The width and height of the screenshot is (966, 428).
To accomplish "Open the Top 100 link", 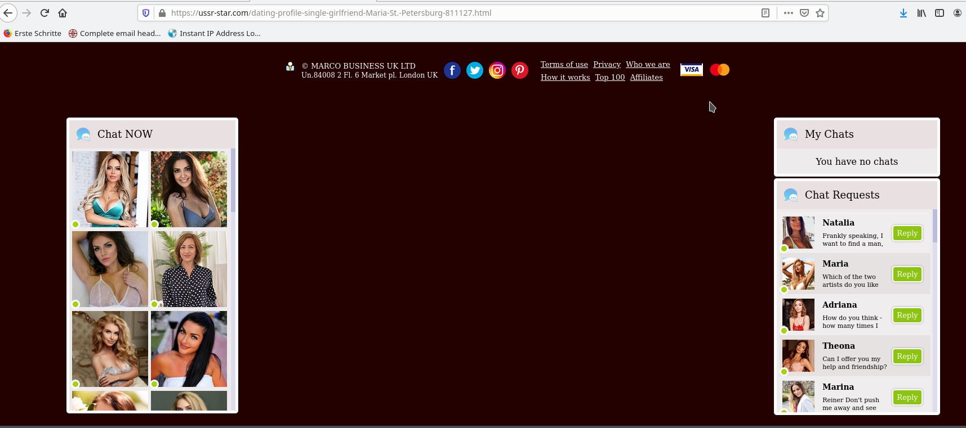I will [610, 78].
